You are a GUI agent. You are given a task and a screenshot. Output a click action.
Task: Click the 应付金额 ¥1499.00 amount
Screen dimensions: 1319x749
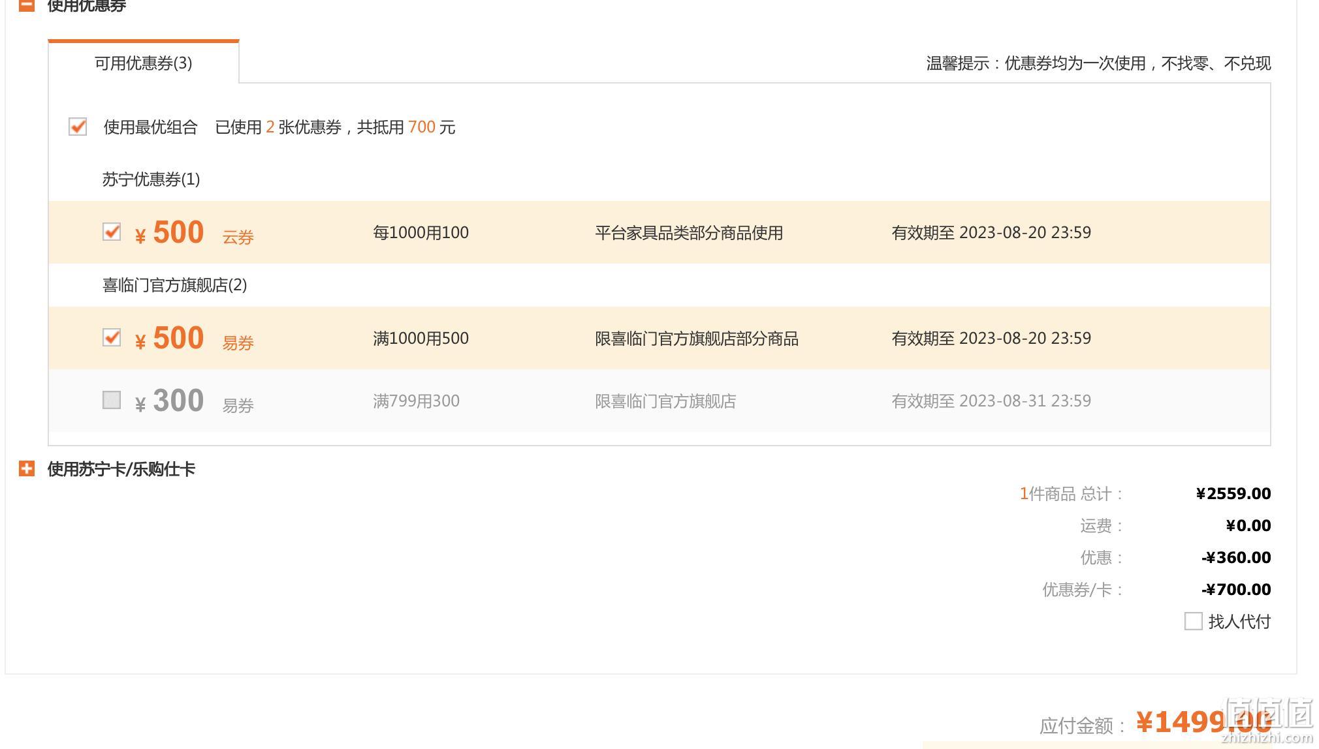(x=1203, y=722)
